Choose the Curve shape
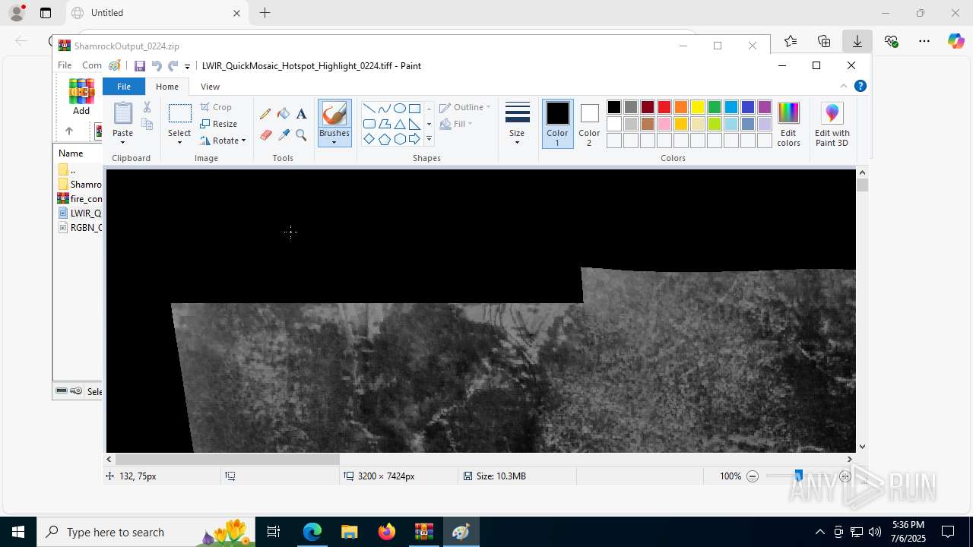This screenshot has height=547, width=973. 384,108
